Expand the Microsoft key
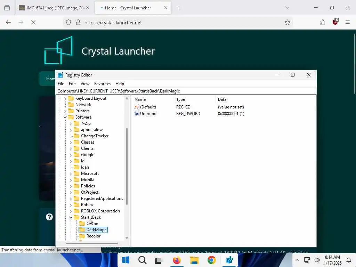The height and width of the screenshot is (267, 356). click(x=71, y=174)
